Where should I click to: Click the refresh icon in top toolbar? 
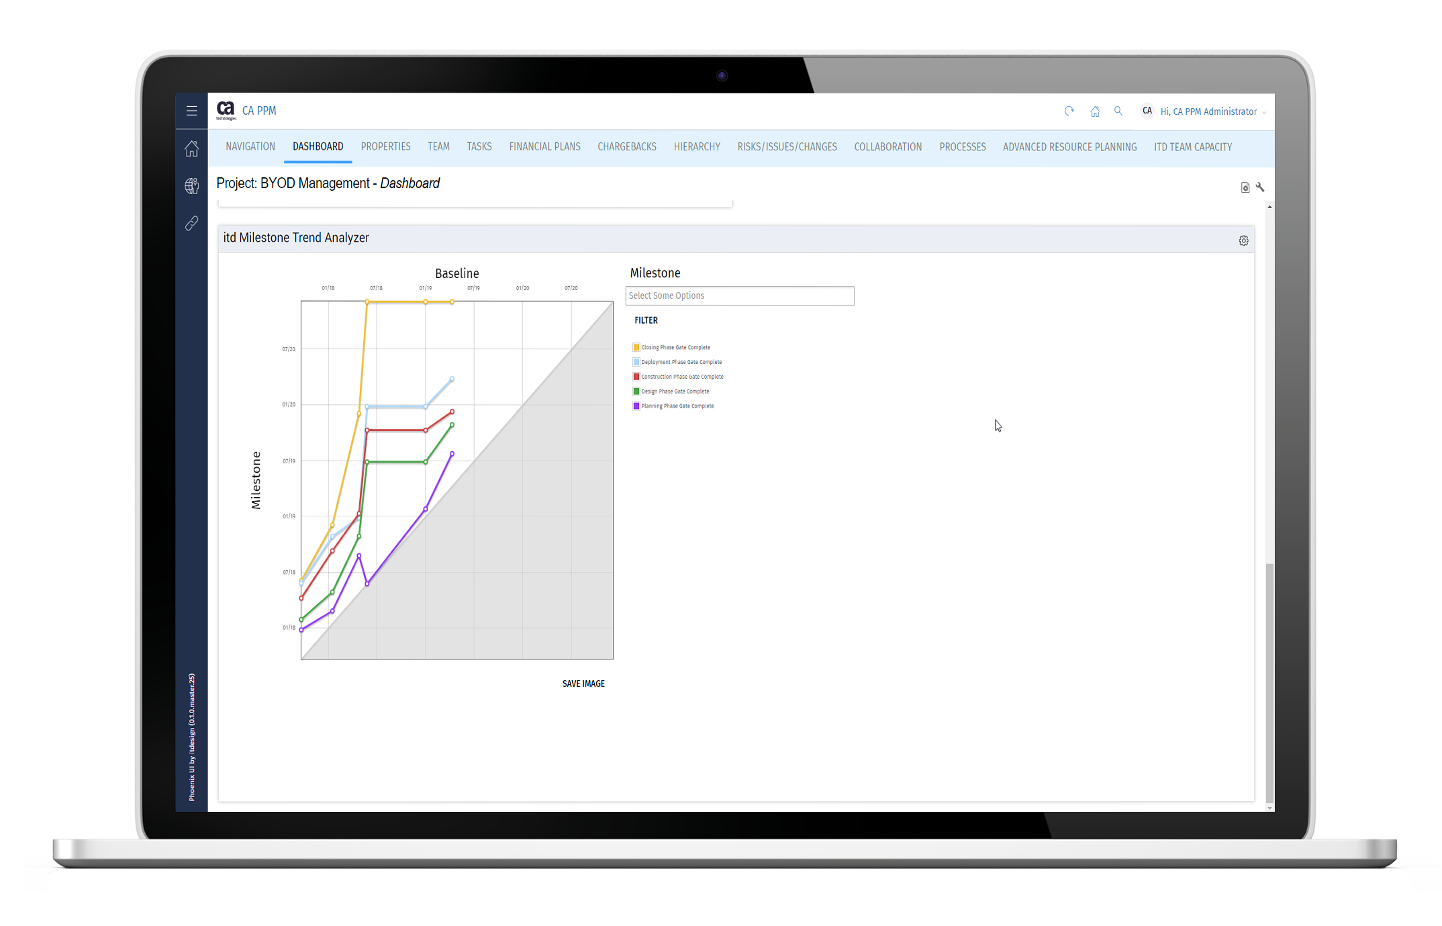(1070, 110)
